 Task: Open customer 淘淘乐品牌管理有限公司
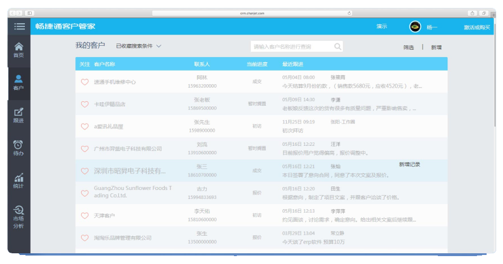pos(122,238)
